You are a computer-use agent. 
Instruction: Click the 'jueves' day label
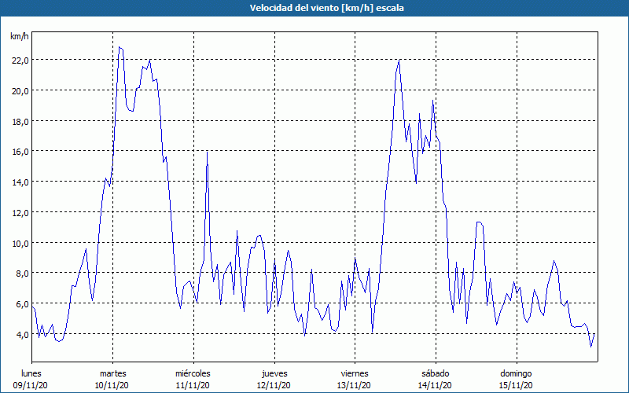tap(274, 373)
